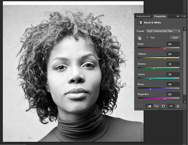Click the Greens slider handle

pos(154,69)
